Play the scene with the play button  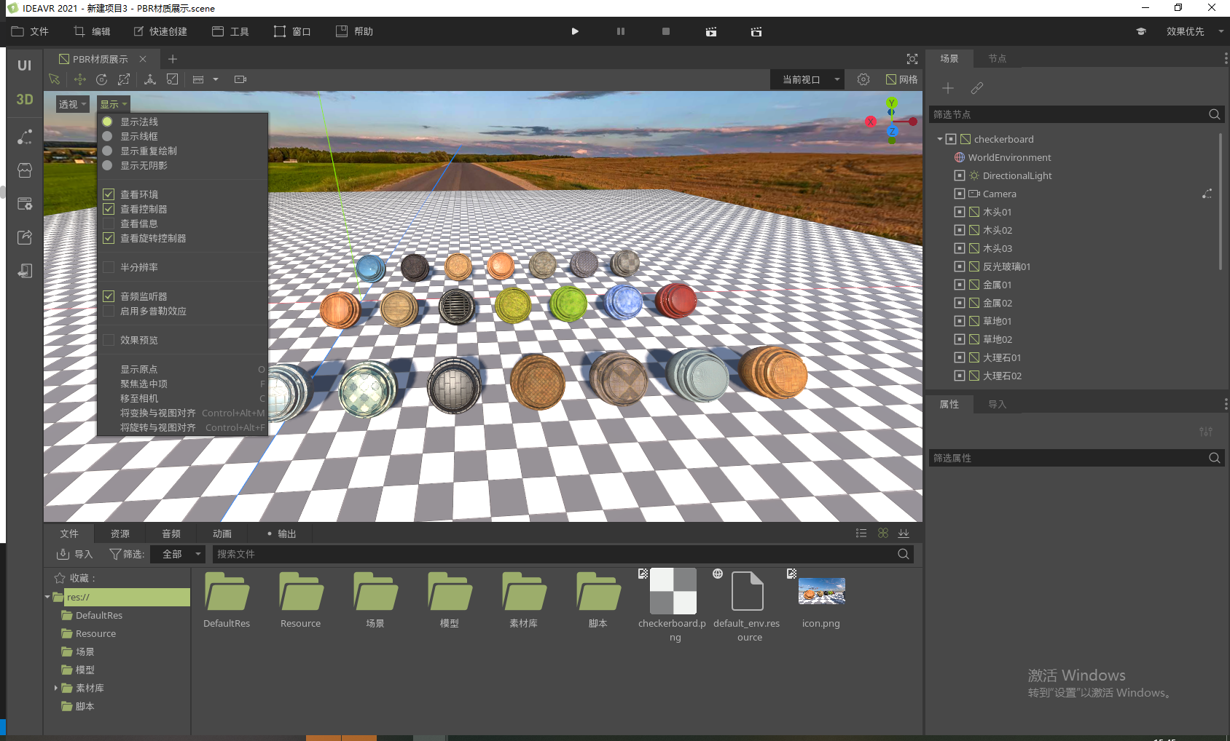point(575,31)
